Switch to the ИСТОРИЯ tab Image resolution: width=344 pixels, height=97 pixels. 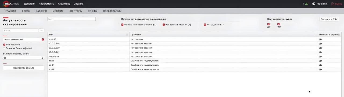(x=58, y=11)
